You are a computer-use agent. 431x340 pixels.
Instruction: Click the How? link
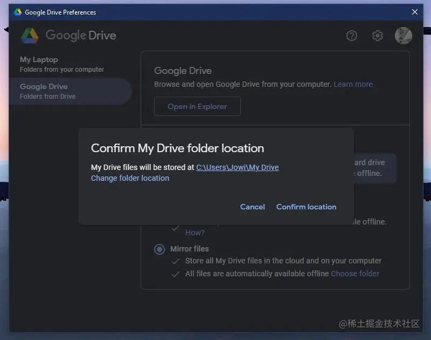(x=194, y=233)
